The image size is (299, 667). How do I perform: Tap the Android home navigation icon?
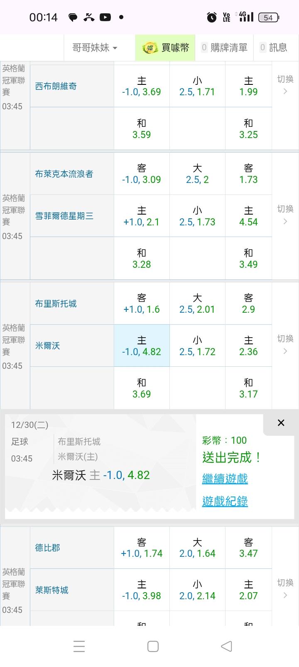tap(153, 646)
